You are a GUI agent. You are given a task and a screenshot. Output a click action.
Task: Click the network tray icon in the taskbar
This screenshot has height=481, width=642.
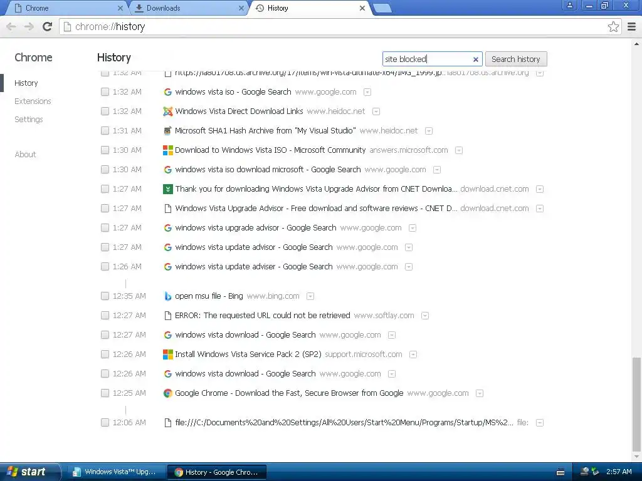586,472
